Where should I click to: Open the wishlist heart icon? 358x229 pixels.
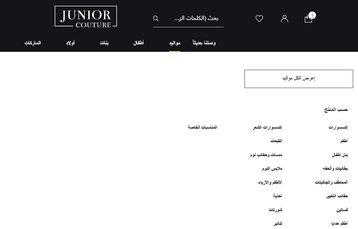(x=259, y=19)
